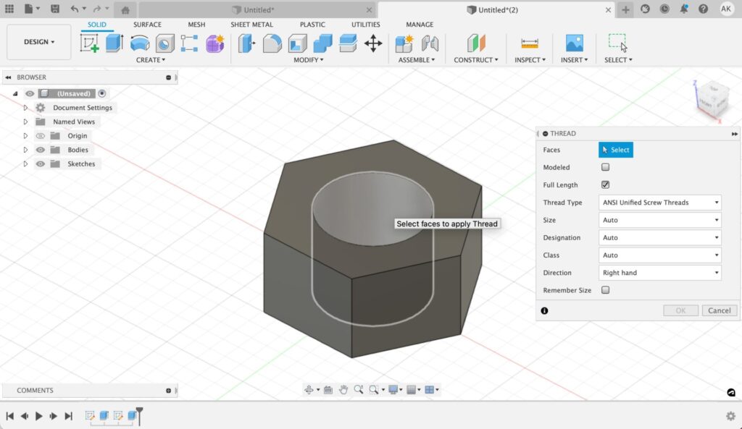Uncheck the Full Length option
The image size is (742, 429).
[606, 185]
